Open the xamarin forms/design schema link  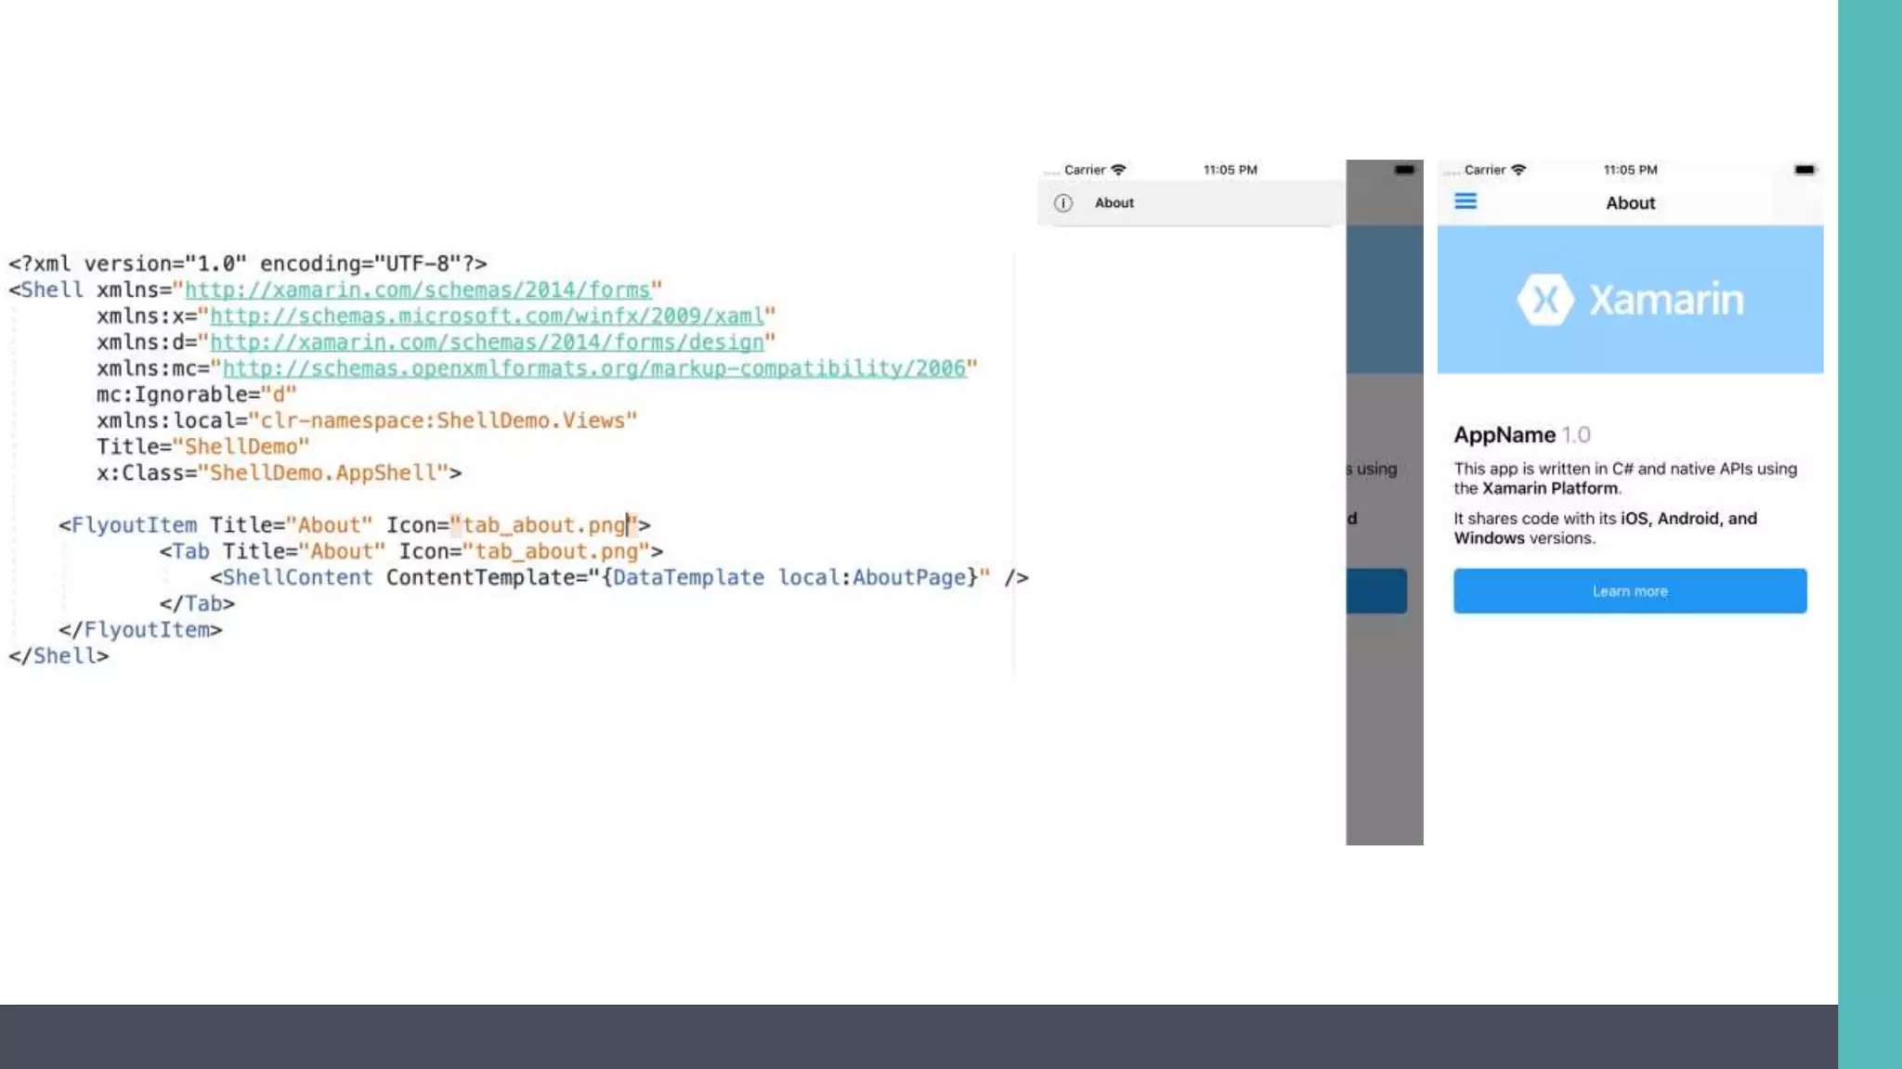point(487,342)
